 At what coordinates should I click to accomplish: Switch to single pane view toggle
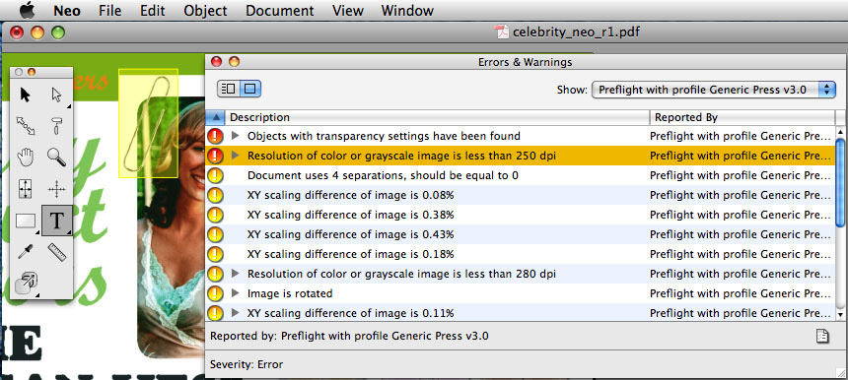(249, 89)
